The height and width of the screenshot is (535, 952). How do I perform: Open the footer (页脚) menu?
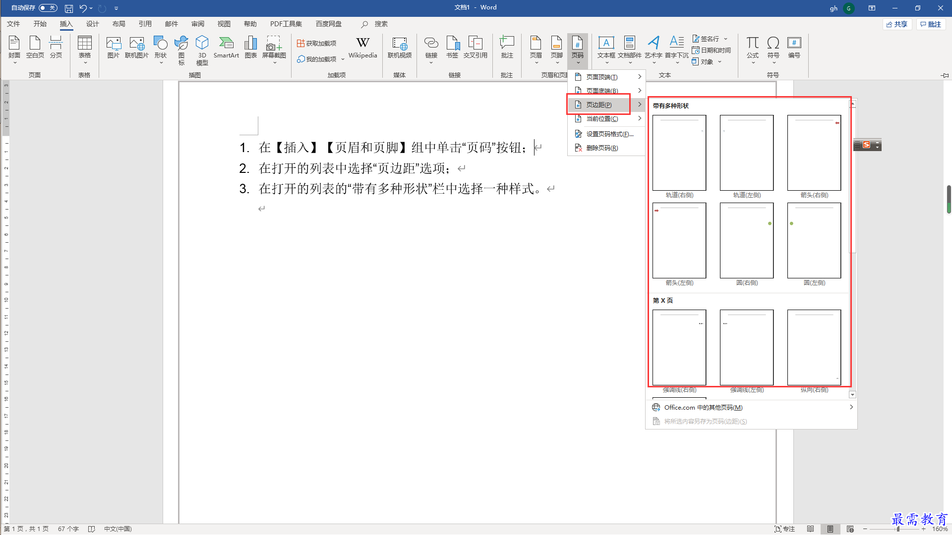pyautogui.click(x=557, y=50)
